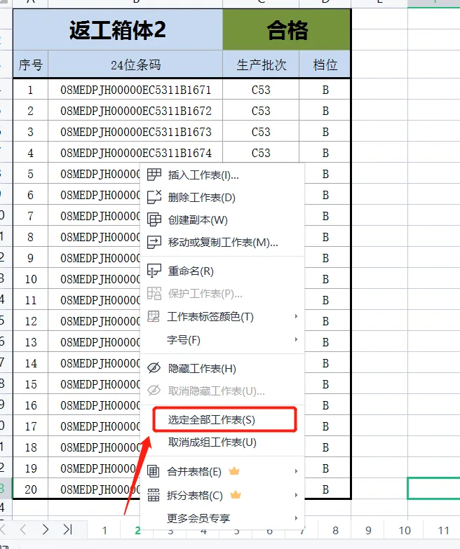Go to next sheet tab arrow
Image resolution: width=460 pixels, height=549 pixels.
(x=45, y=529)
